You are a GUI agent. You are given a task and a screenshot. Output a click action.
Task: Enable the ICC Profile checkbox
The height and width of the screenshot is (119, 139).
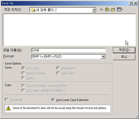pos(23,90)
